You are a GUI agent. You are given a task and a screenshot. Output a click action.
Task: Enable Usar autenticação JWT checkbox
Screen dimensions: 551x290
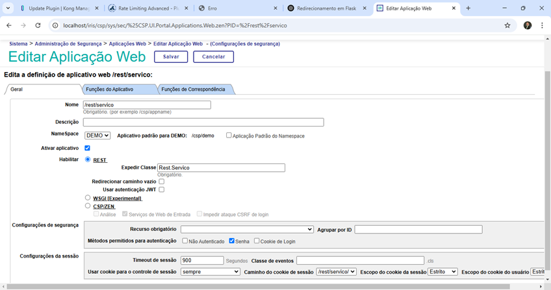point(162,189)
